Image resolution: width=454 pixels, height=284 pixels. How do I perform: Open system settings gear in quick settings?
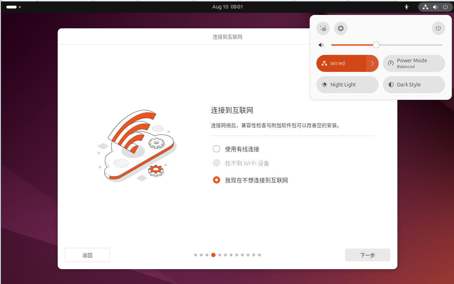(x=341, y=28)
